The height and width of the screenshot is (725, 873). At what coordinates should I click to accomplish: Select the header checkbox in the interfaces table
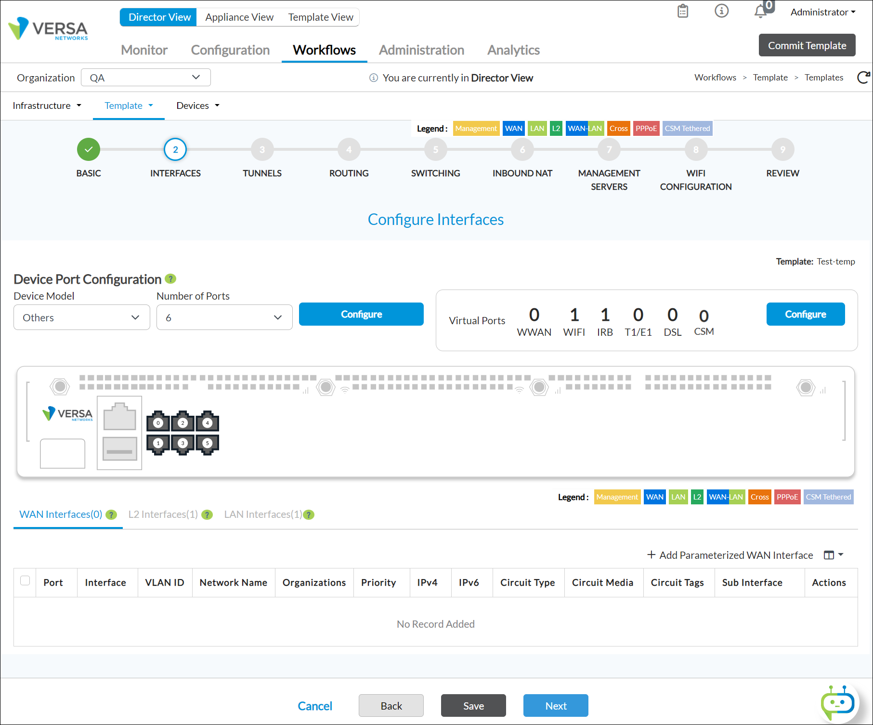25,581
